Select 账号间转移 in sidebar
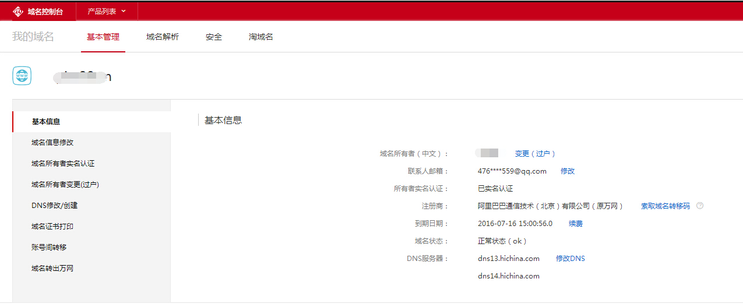This screenshot has width=743, height=307. pos(49,248)
